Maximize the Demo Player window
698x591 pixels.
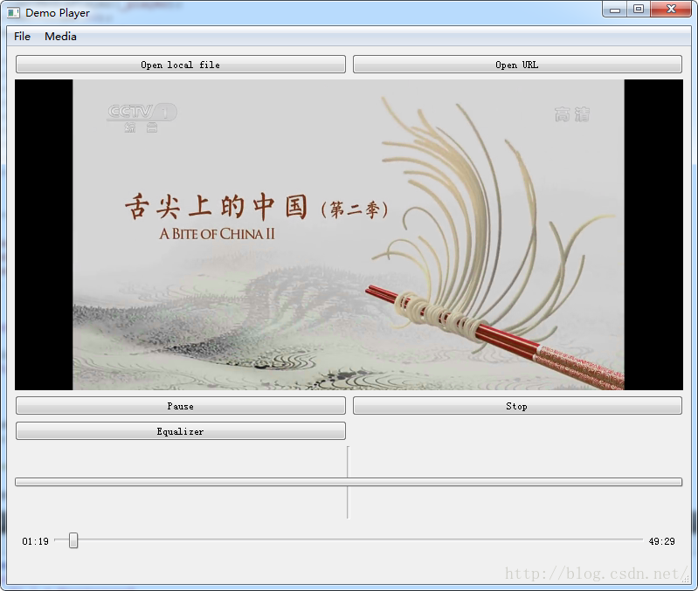(x=639, y=10)
